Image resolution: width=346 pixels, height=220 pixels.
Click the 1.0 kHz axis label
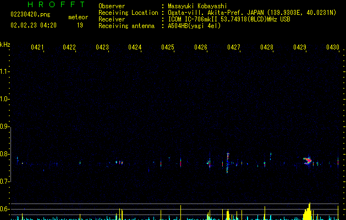pyautogui.click(x=4, y=99)
